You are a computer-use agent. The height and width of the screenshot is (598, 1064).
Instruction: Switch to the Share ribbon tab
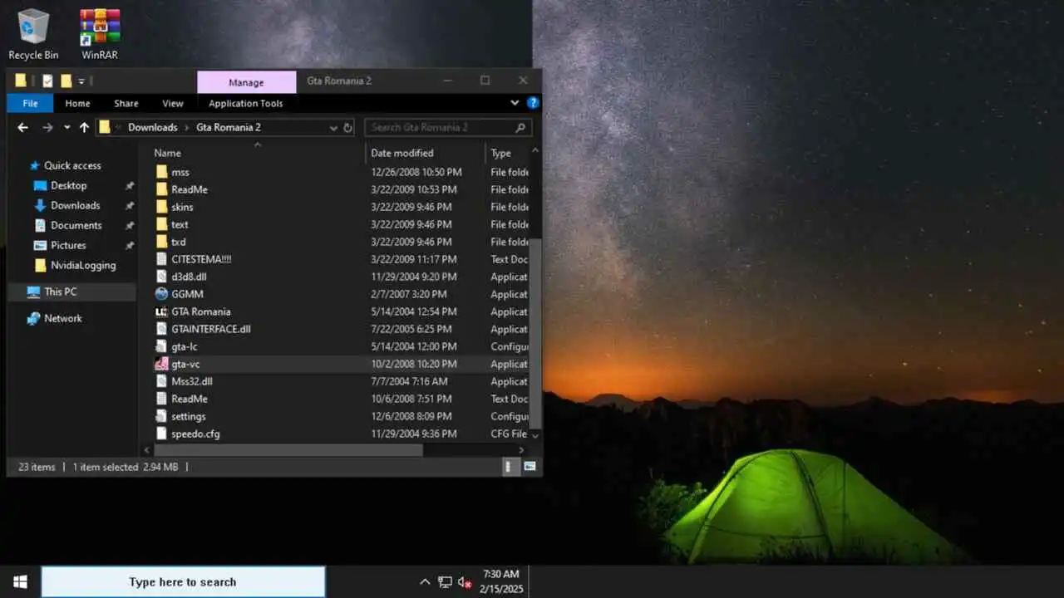click(126, 103)
